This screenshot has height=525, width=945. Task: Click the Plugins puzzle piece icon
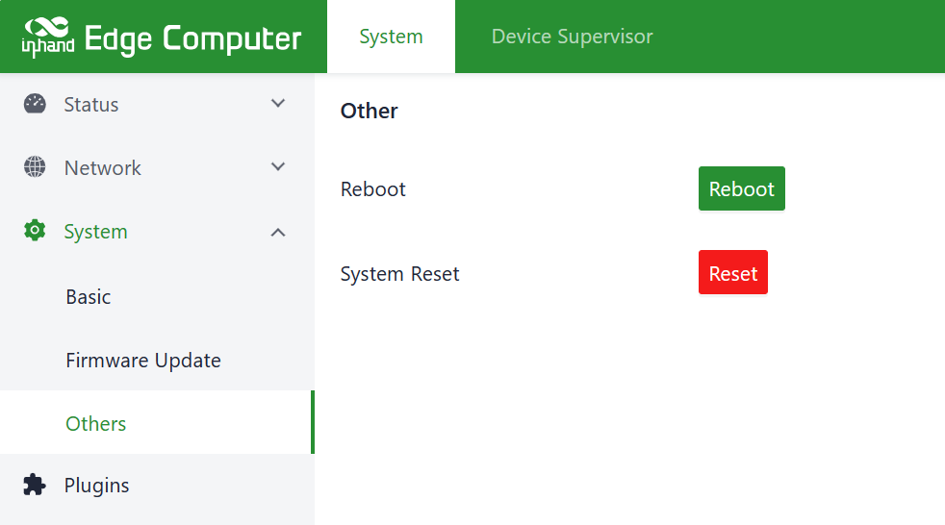tap(35, 485)
